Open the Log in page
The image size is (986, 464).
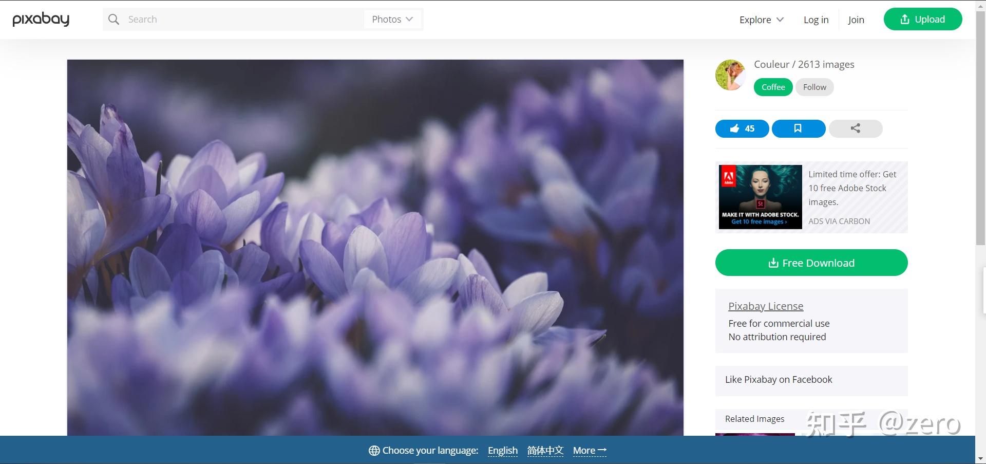816,20
